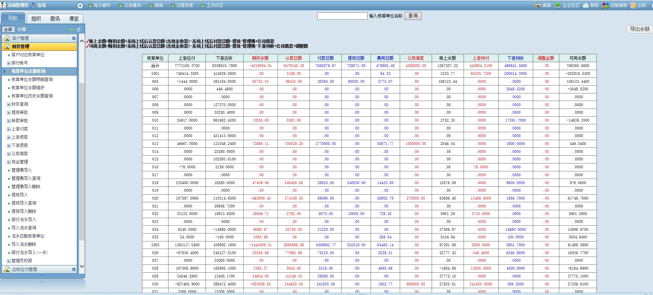The image size is (653, 295).
Task: Click the 查询 search button
Action: (413, 16)
